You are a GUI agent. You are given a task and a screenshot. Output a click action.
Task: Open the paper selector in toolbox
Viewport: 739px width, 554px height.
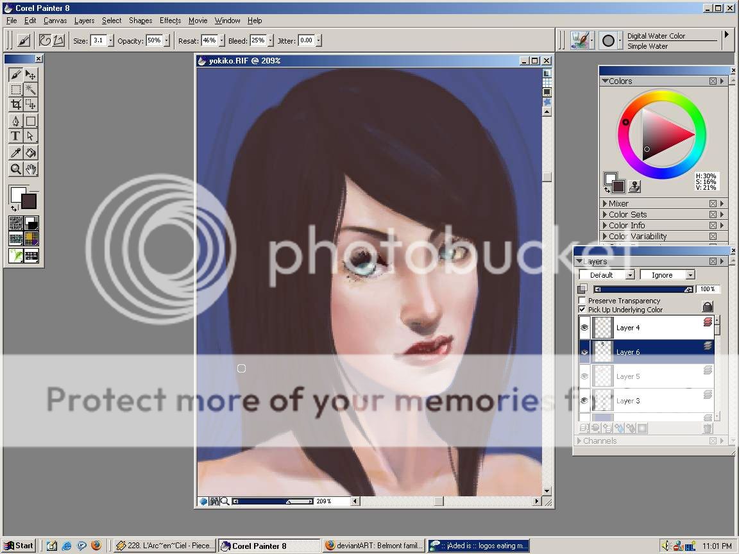[15, 223]
